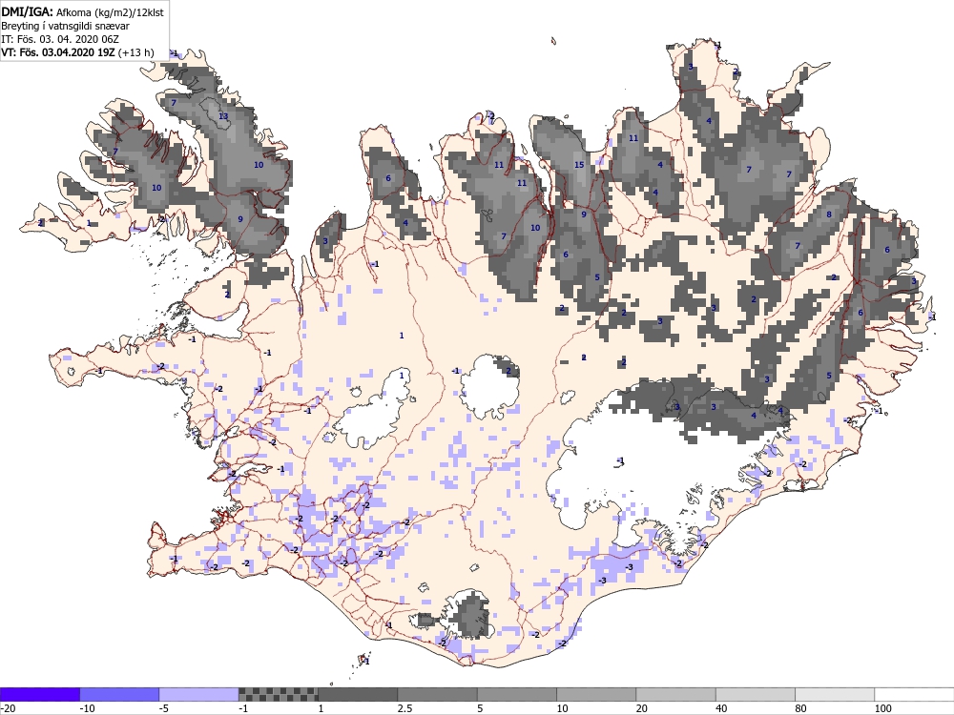Click the map value '13' in the Westfjords
954x715 pixels.
[x=223, y=116]
